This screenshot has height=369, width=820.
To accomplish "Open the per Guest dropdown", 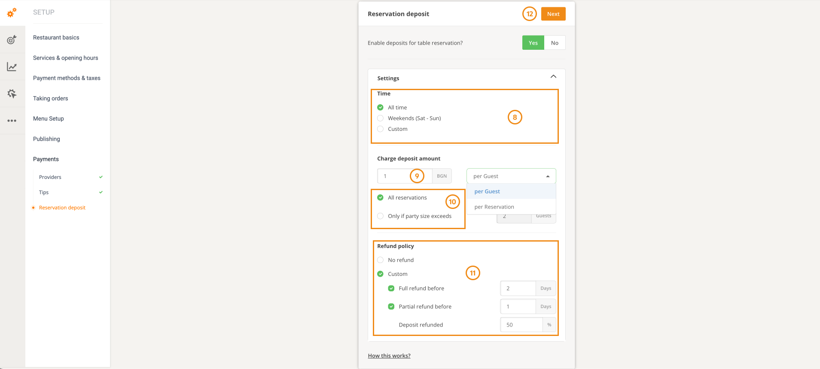I will (511, 176).
